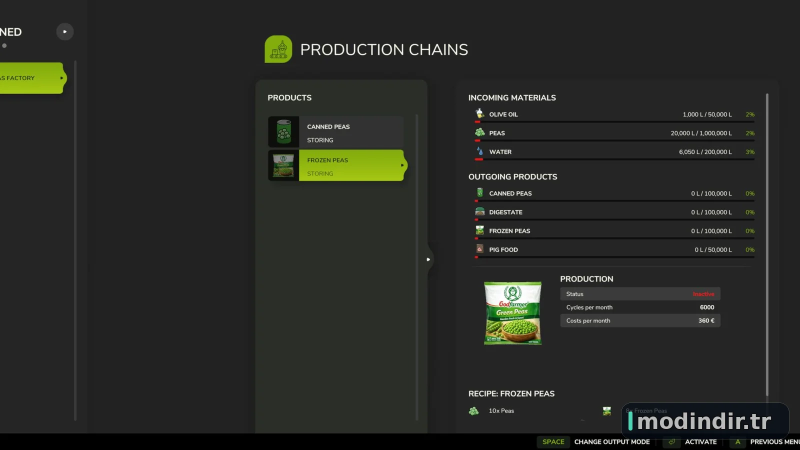This screenshot has height=450, width=800.
Task: Click the Status row in Production
Action: [x=640, y=294]
